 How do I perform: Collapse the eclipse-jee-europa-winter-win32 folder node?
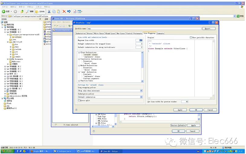[8, 35]
